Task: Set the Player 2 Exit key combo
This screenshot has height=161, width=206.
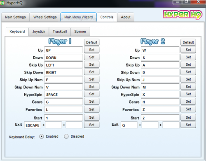Action: click(188, 125)
